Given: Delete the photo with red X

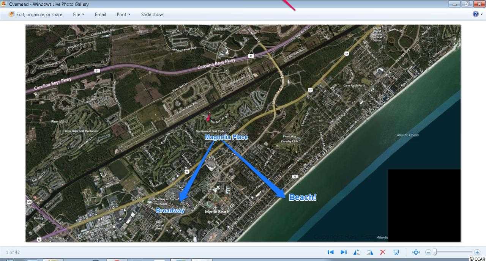Looking at the screenshot, I should tap(383, 252).
